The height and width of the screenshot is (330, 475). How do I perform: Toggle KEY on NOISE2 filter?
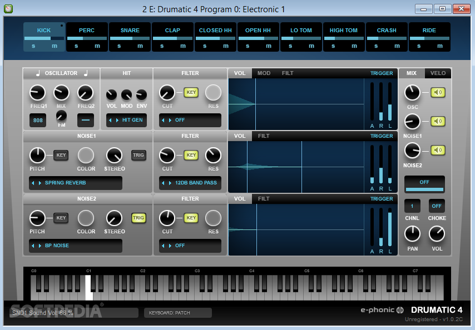(191, 218)
